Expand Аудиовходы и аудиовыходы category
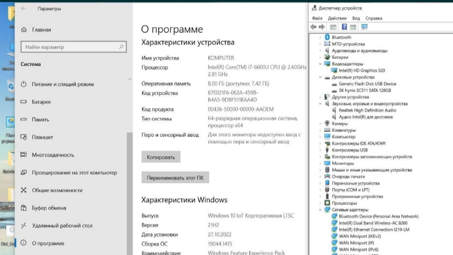 [x=320, y=51]
